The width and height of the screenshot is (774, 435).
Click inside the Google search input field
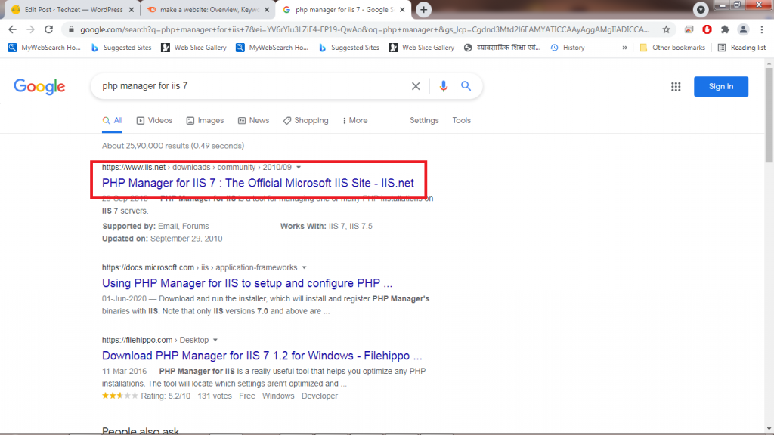249,86
